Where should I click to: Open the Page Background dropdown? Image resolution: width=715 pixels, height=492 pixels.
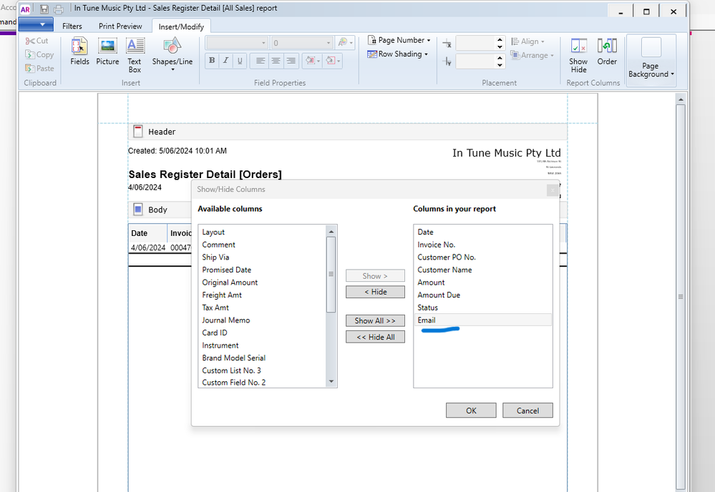tap(651, 61)
